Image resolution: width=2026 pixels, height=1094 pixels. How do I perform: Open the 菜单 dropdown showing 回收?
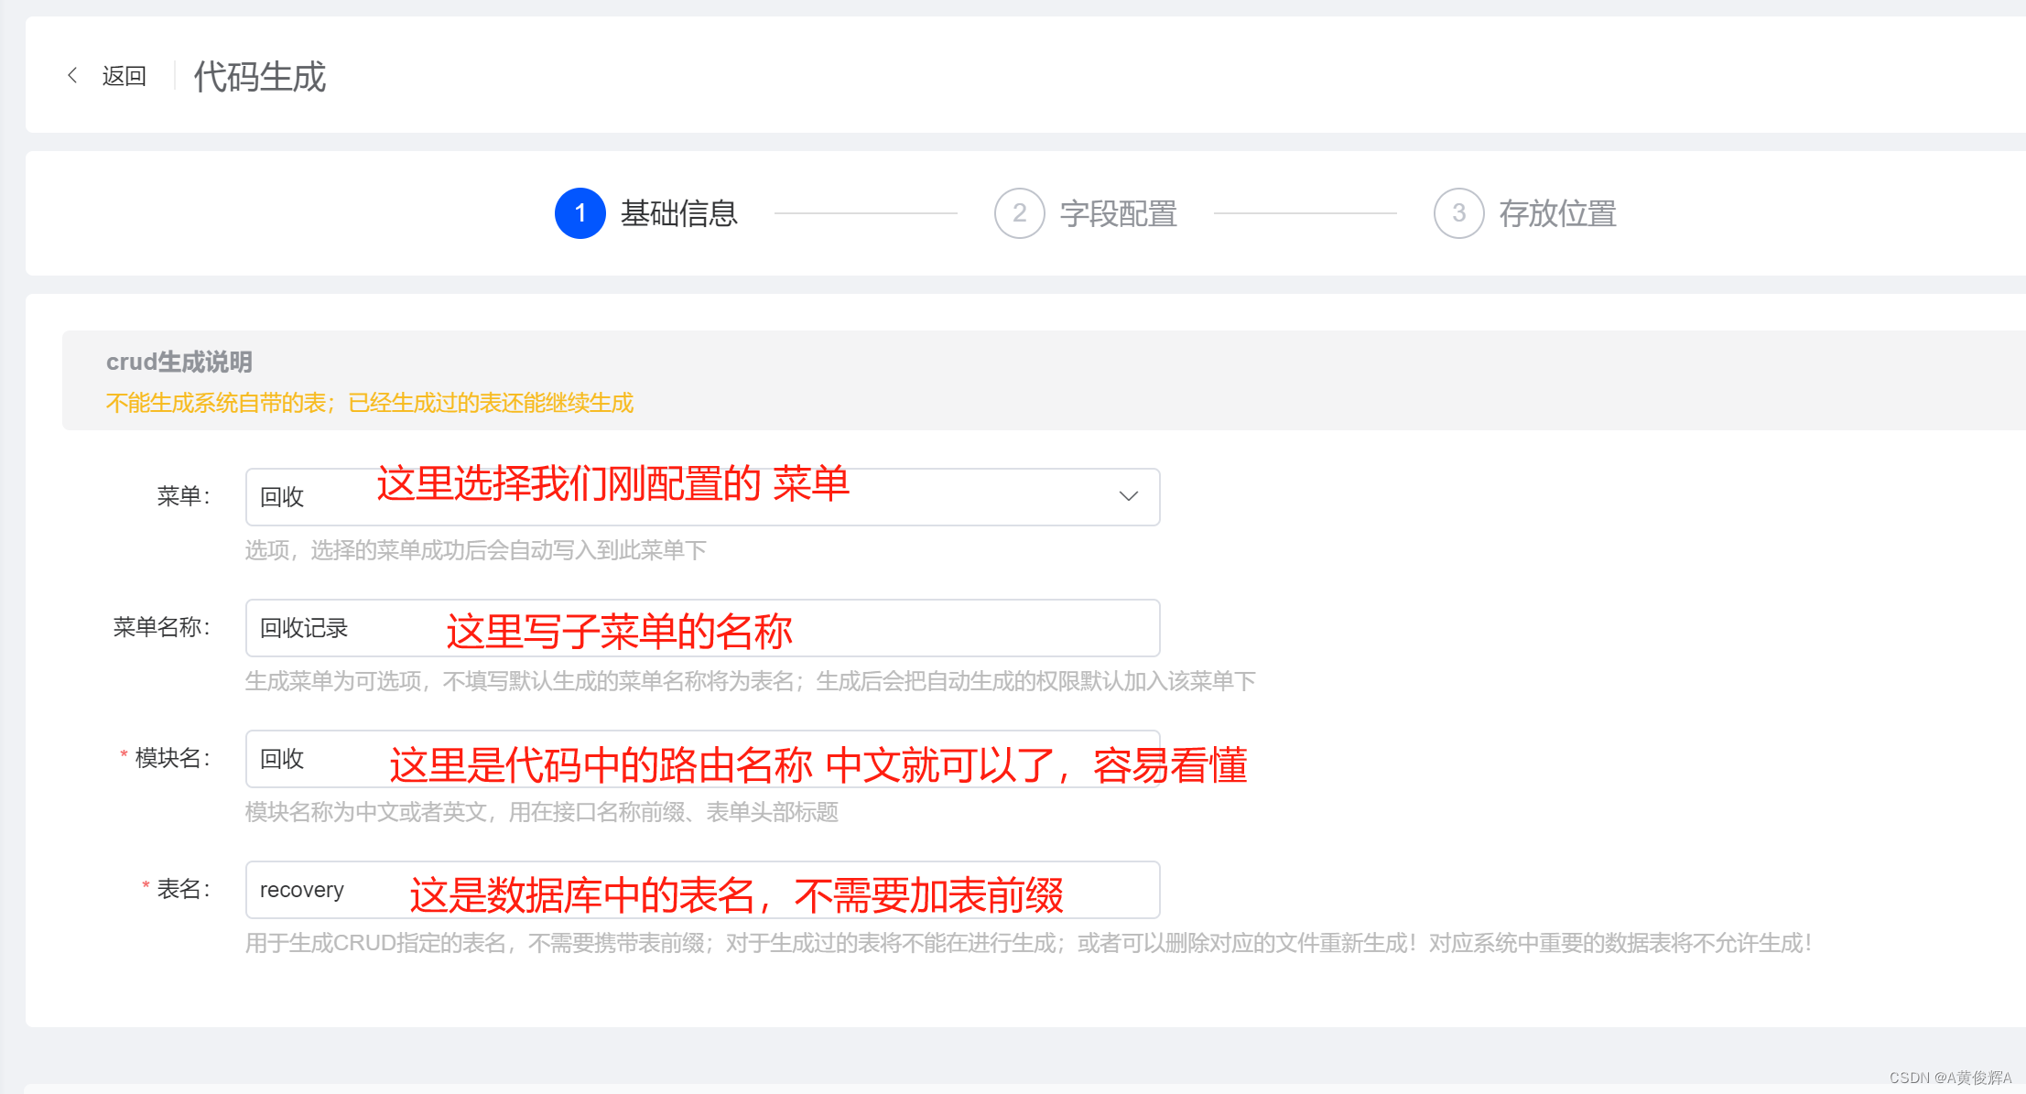pos(703,497)
